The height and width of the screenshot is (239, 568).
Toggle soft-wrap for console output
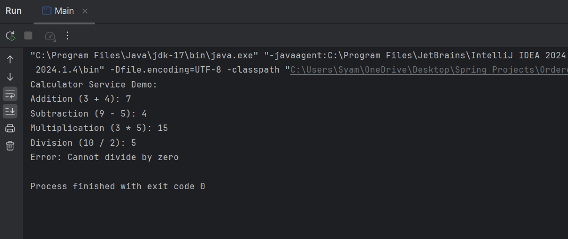pos(10,94)
